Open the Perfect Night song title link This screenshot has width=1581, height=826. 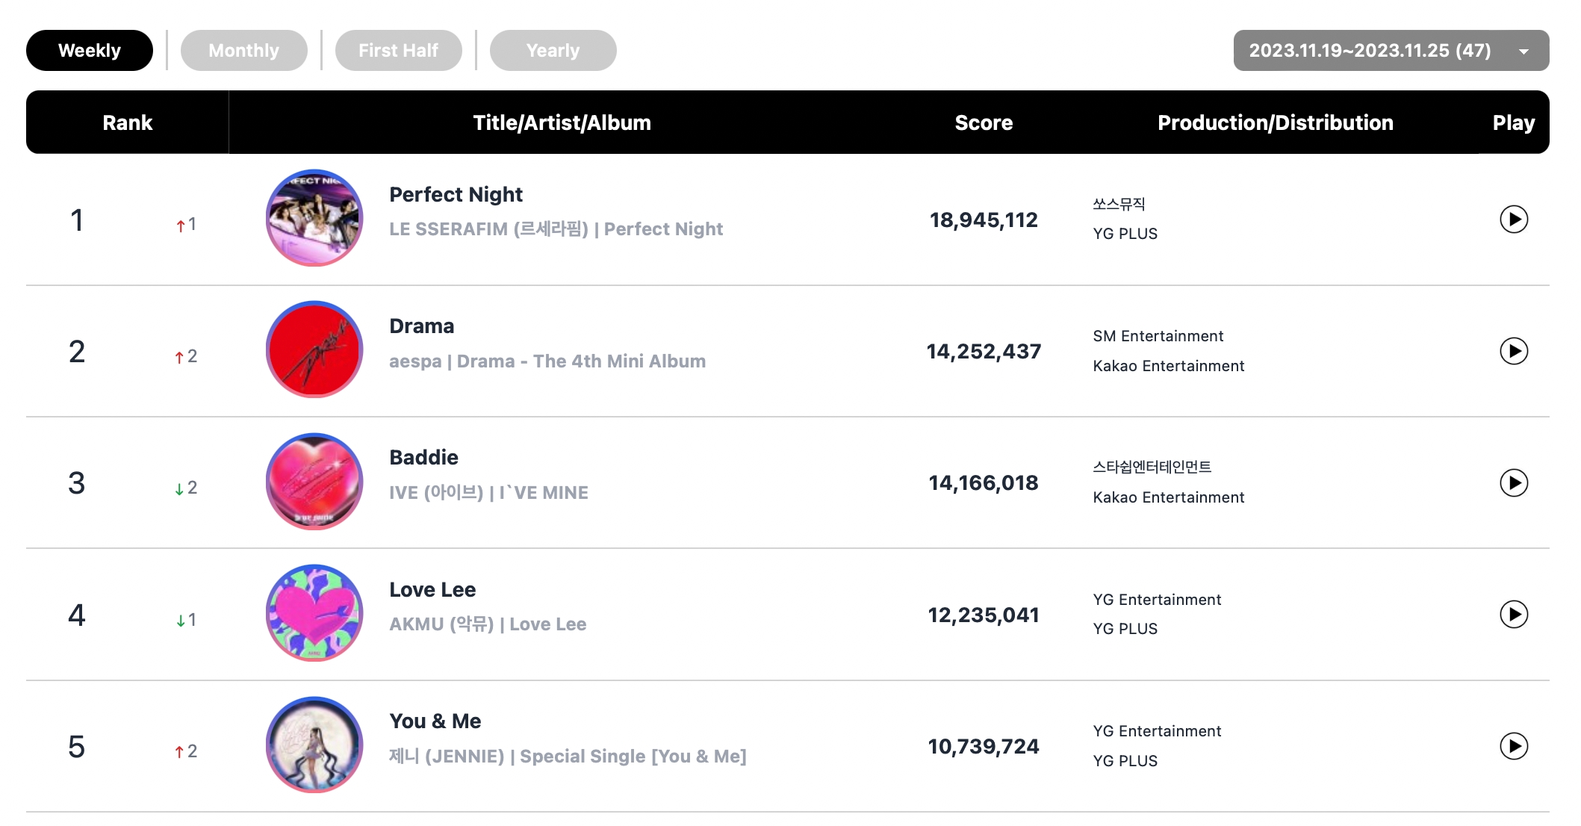456,195
